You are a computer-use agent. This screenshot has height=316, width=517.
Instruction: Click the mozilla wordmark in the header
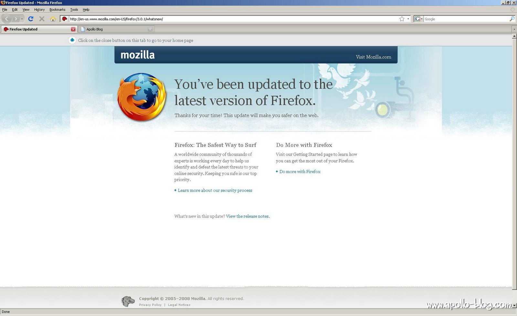tap(138, 55)
